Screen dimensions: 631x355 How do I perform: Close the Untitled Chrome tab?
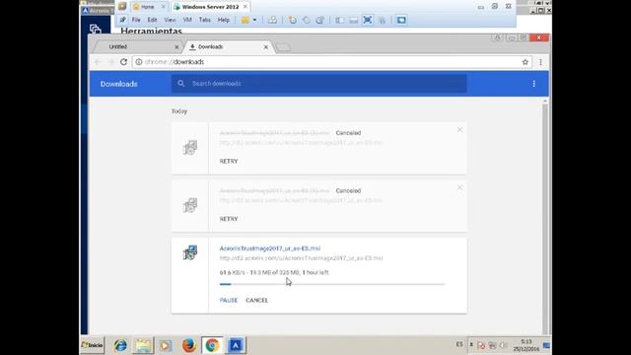176,47
